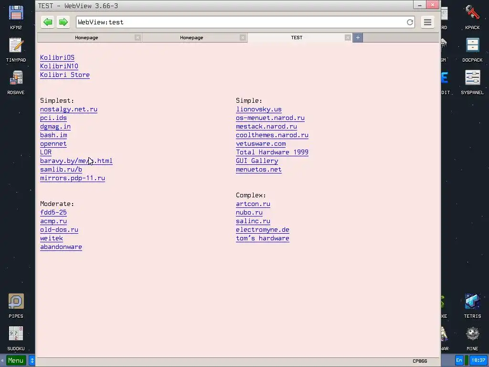Open the KolibriN10 link
Screen dimensions: 489x367
(x=59, y=66)
